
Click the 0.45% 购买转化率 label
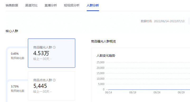click(18, 56)
